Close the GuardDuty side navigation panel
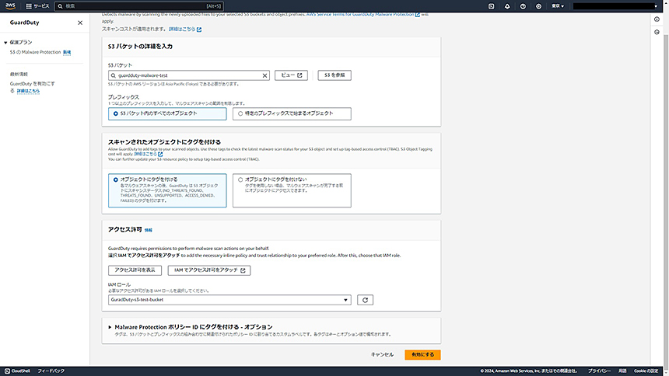The height and width of the screenshot is (376, 669). [x=80, y=23]
